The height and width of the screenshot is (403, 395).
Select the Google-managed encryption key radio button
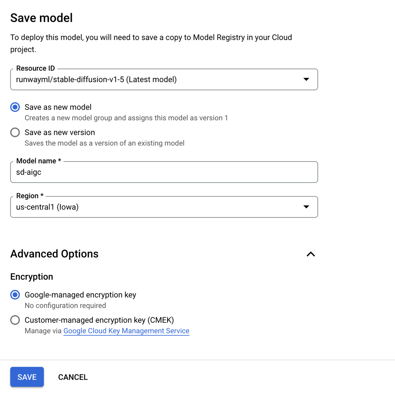click(15, 295)
